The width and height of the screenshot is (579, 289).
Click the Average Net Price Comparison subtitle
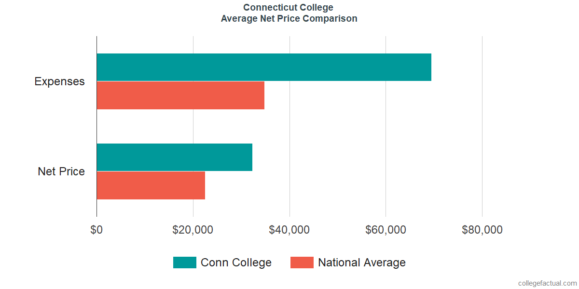click(289, 19)
